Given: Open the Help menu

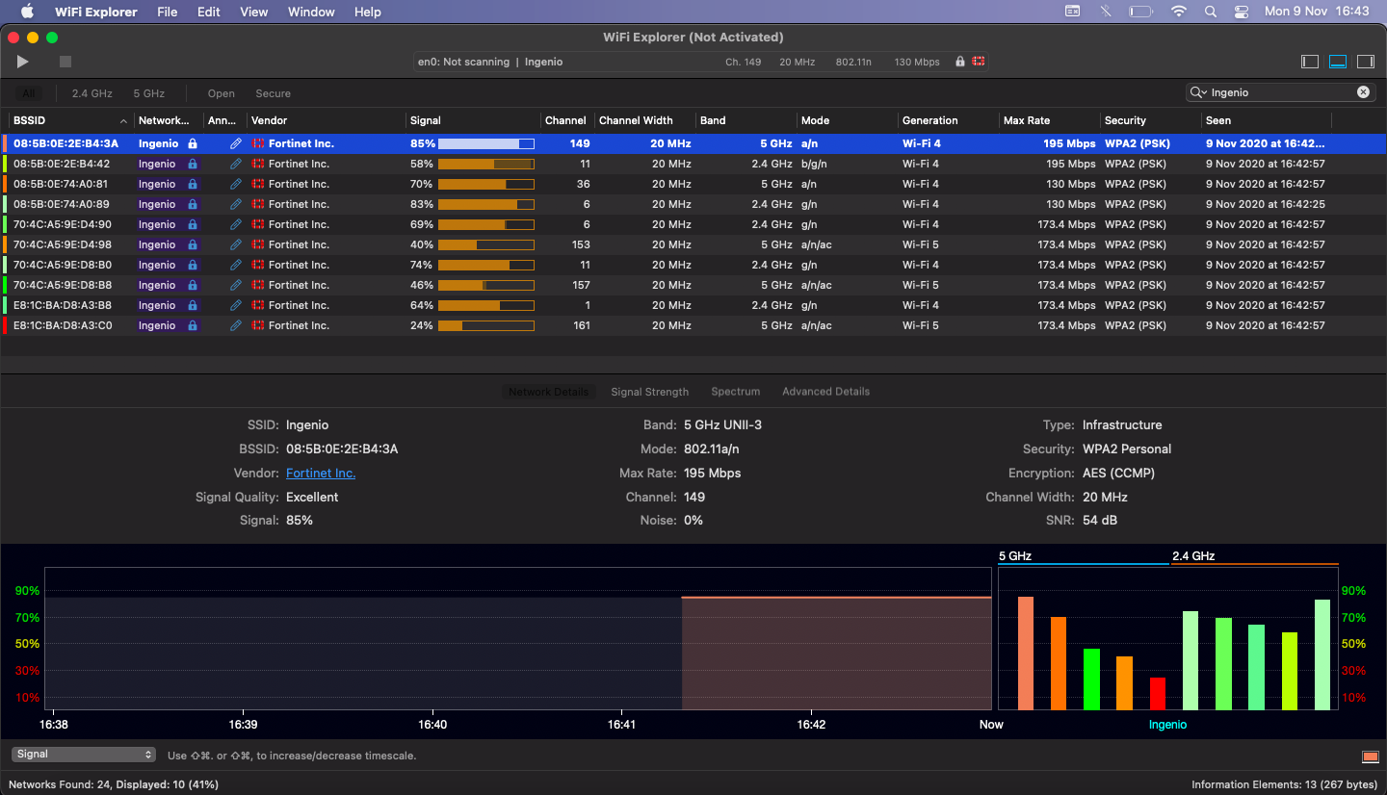Looking at the screenshot, I should [x=368, y=12].
